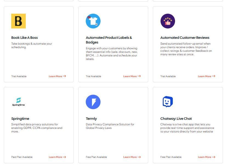Viewport: 226px width, 165px height.
Task: Click the Termly card description text
Action: click(110, 126)
